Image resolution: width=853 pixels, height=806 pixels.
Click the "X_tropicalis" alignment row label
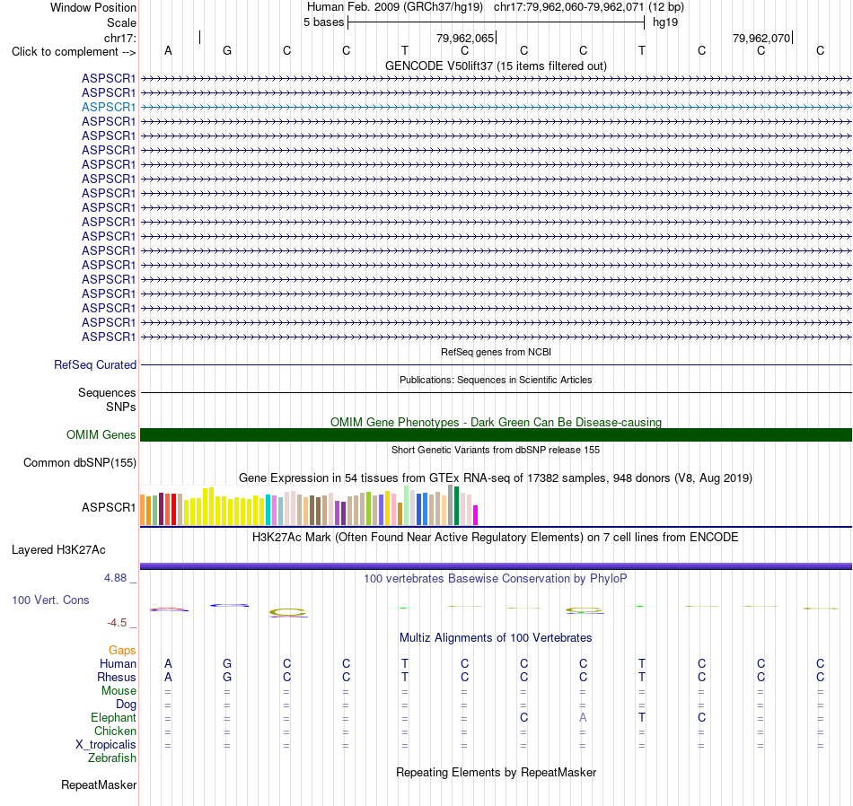pyautogui.click(x=106, y=745)
